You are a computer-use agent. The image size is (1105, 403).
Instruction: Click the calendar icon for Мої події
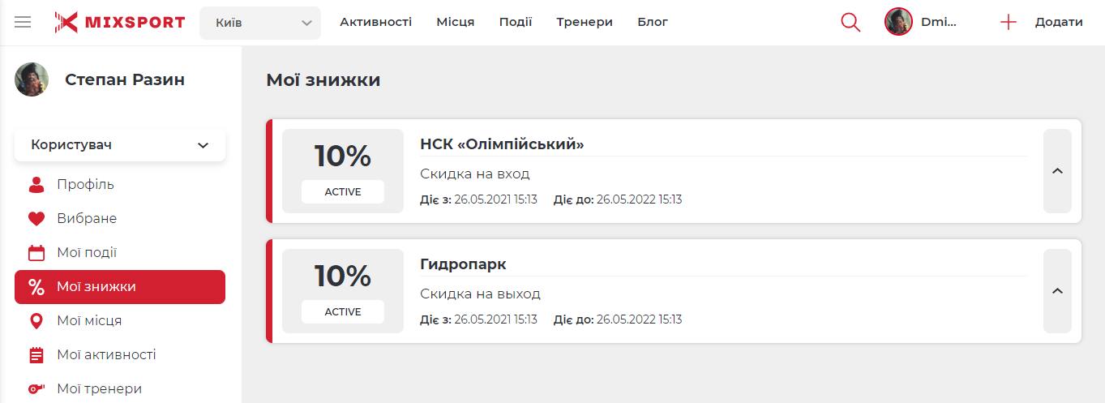36,253
